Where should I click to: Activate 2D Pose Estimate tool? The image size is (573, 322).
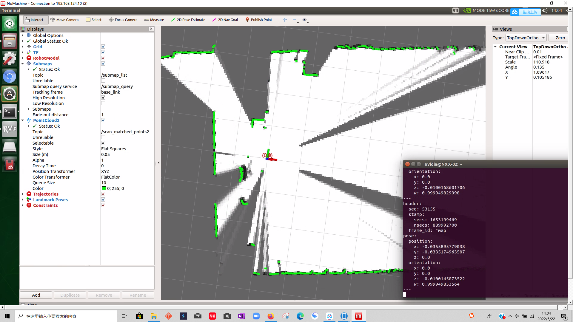188,20
